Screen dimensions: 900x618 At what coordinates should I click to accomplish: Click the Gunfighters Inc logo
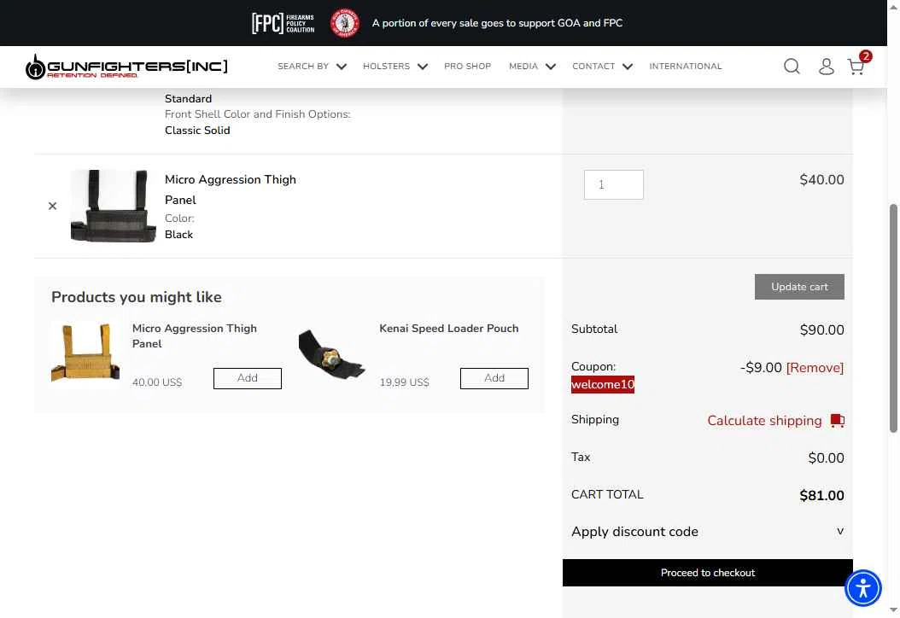[x=126, y=67]
